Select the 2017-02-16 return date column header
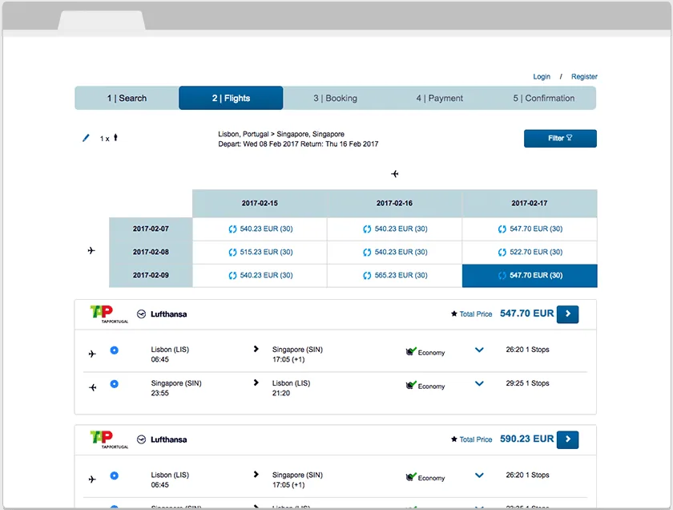This screenshot has height=510, width=673. click(x=394, y=203)
